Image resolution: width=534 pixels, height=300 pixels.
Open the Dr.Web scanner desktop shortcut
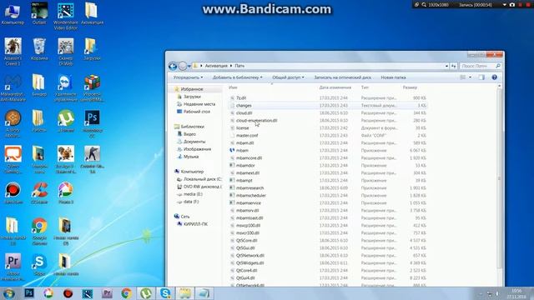coord(66,52)
